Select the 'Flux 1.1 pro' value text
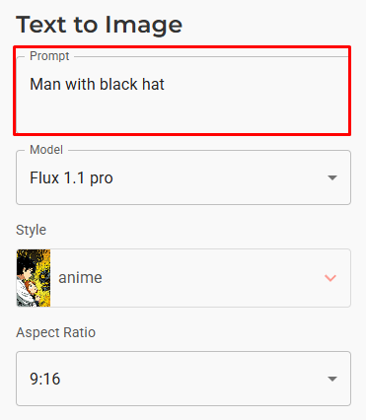 pyautogui.click(x=71, y=178)
